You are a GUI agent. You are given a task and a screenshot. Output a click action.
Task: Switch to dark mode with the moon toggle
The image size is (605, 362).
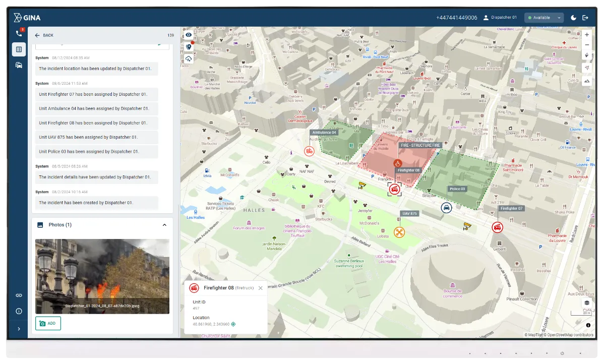coord(573,17)
